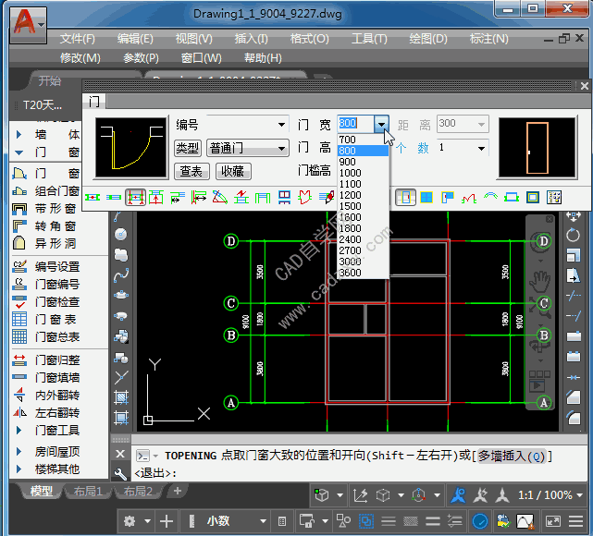Run the 左右翻转 left-right flip tool
Image resolution: width=593 pixels, height=536 pixels.
(57, 412)
